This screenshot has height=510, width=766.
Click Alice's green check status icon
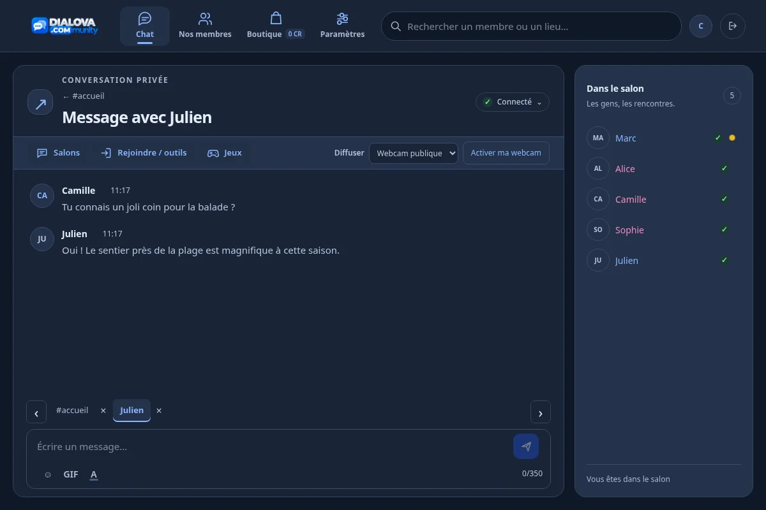(725, 168)
